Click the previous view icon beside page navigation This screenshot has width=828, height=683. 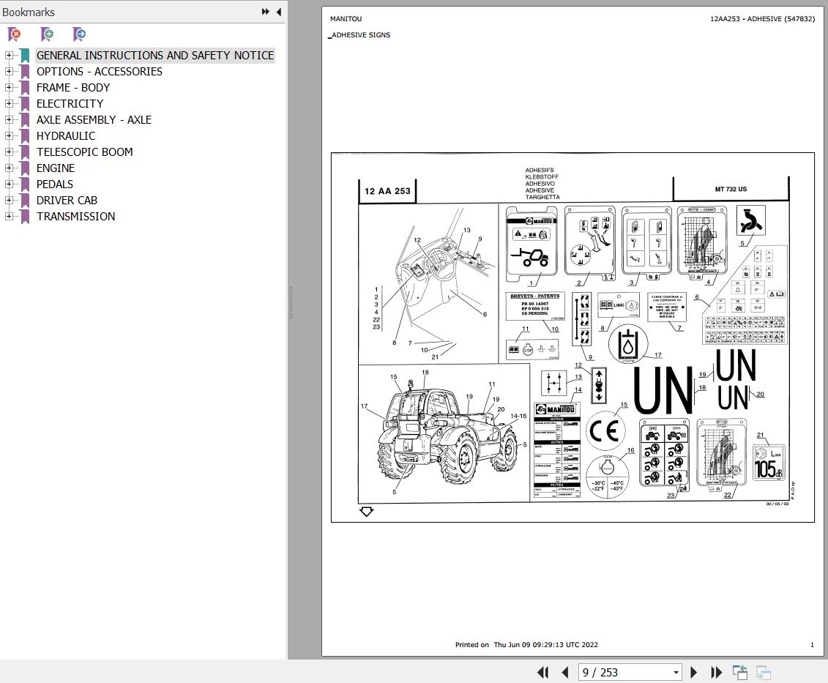click(740, 673)
